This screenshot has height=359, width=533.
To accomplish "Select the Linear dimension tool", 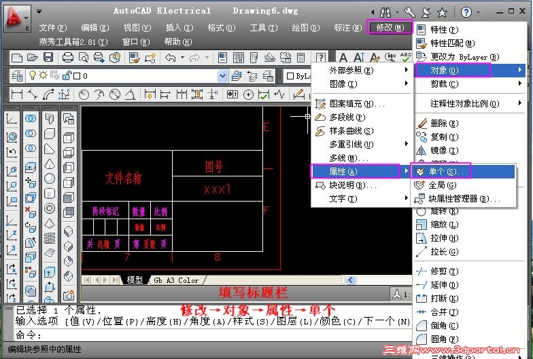I will tap(16, 94).
